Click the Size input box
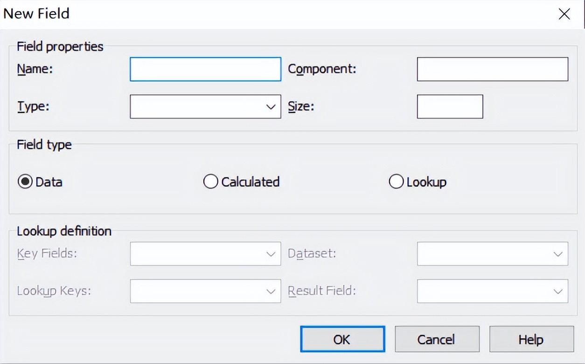 (450, 106)
